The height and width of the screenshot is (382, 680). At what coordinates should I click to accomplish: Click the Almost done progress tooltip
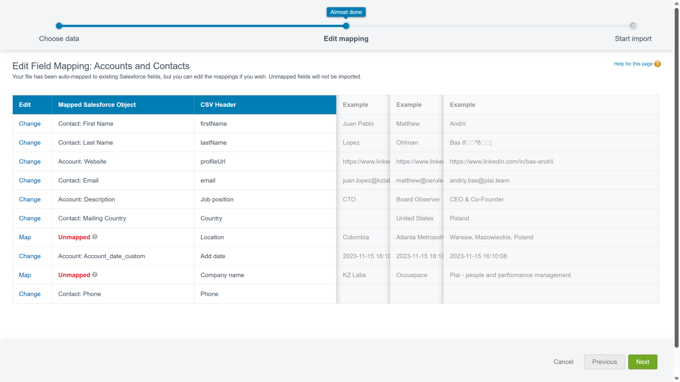[346, 12]
